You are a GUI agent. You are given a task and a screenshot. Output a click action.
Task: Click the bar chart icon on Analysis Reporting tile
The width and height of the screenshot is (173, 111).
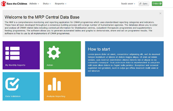coord(54,84)
